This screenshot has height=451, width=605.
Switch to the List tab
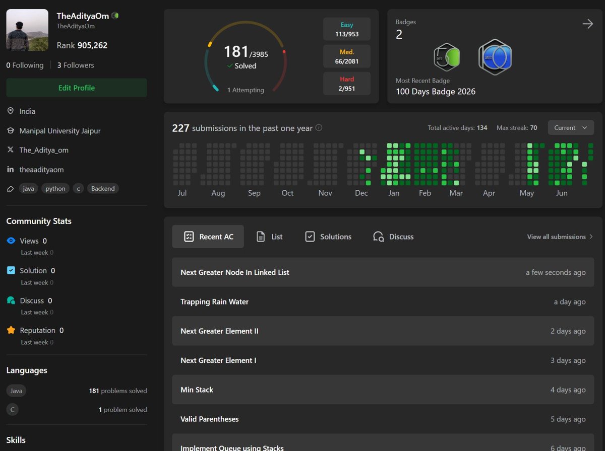pyautogui.click(x=270, y=237)
